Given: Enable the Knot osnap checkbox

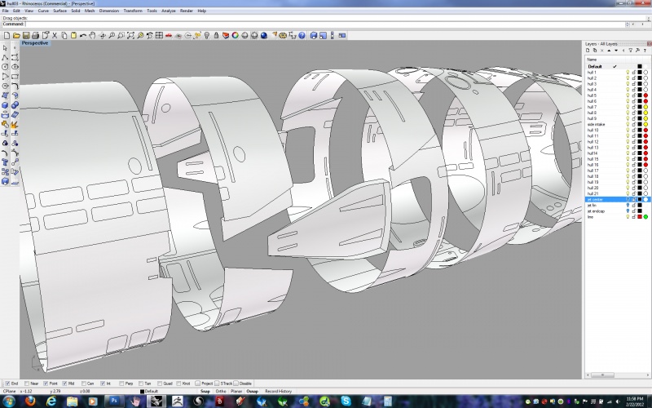Looking at the screenshot, I should click(x=178, y=384).
